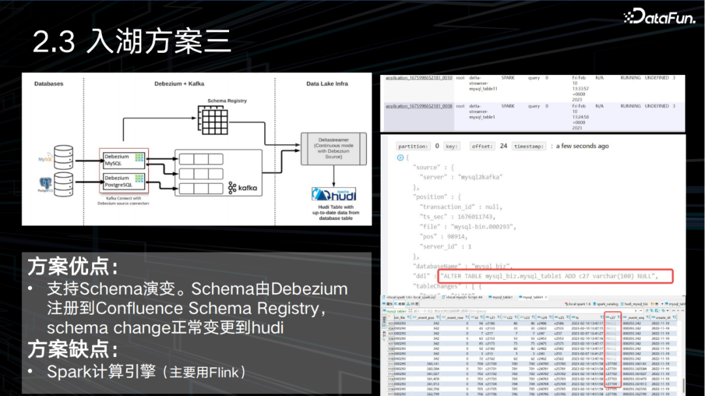The width and height of the screenshot is (705, 396).
Task: Select the Debezium MySQL connector box
Action: (x=123, y=160)
